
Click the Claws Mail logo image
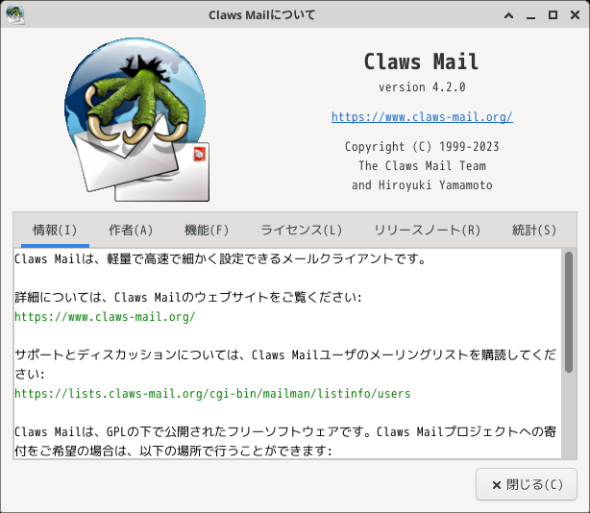[x=137, y=119]
